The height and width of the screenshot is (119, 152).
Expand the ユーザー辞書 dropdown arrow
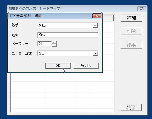pos(95,53)
